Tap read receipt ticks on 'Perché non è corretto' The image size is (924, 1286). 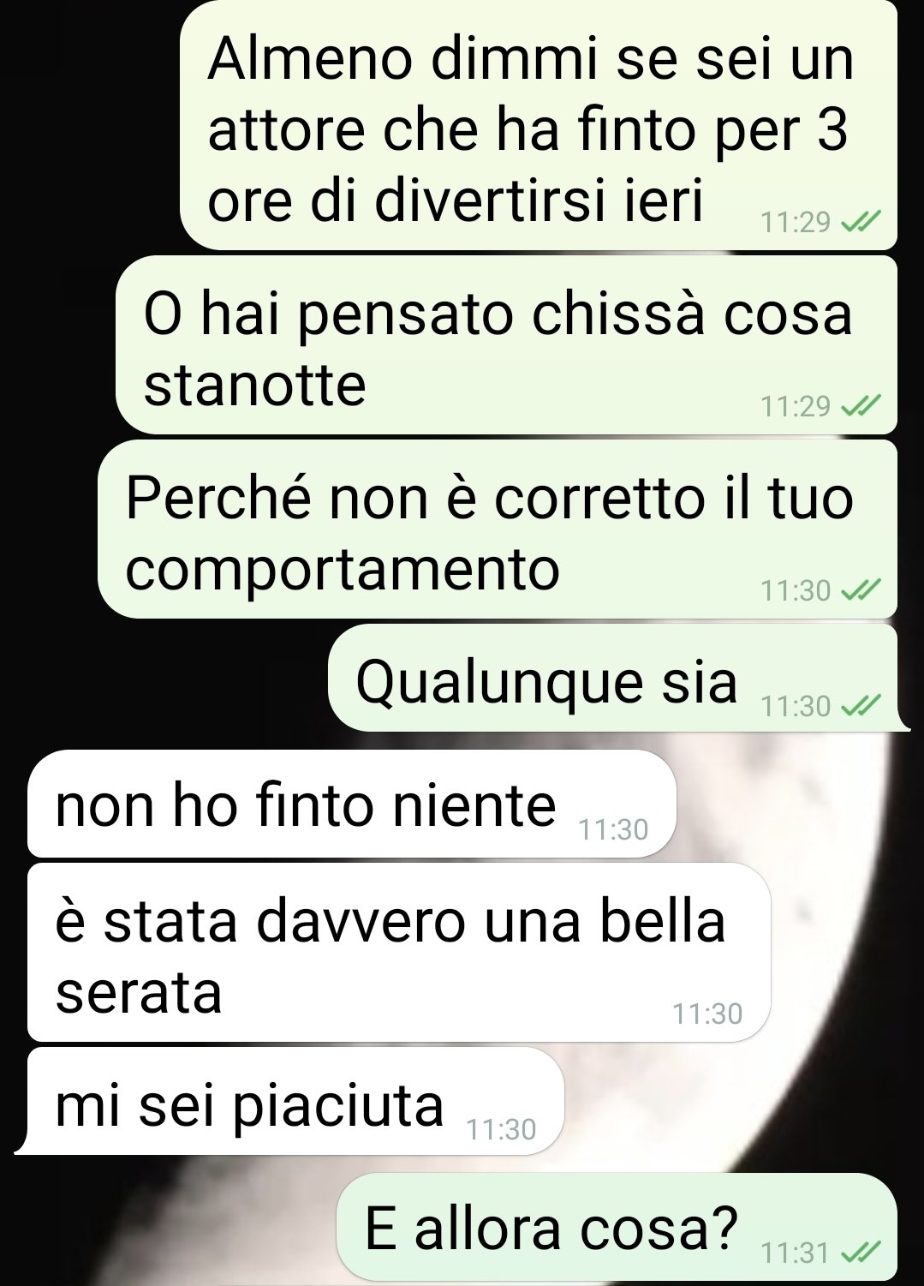[x=860, y=590]
